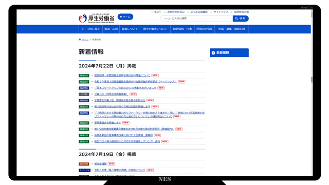Click the circle arrow icon beside sidebar 新着情報

pos(213,53)
